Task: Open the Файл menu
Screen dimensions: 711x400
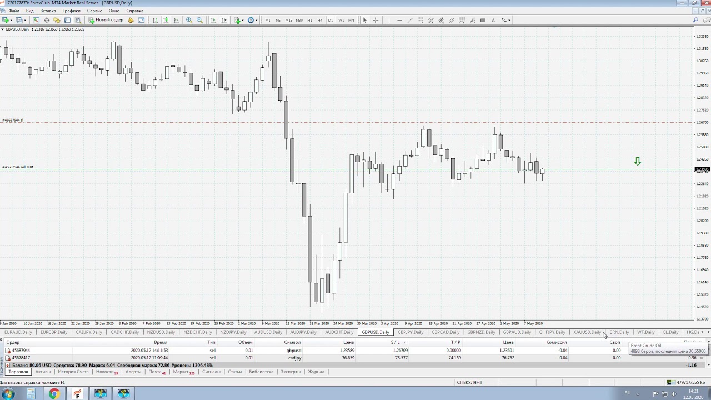Action: coord(14,11)
